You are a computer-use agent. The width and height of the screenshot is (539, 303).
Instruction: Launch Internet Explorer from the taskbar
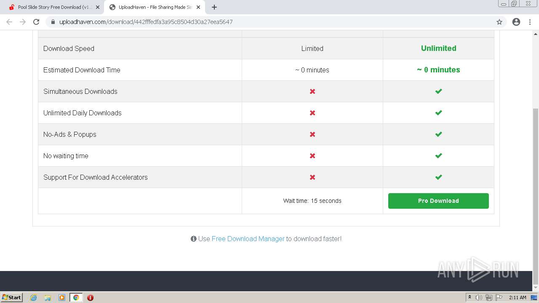[x=34, y=298]
